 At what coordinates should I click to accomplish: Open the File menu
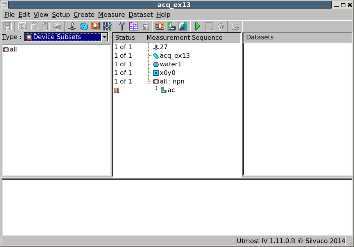(9, 15)
